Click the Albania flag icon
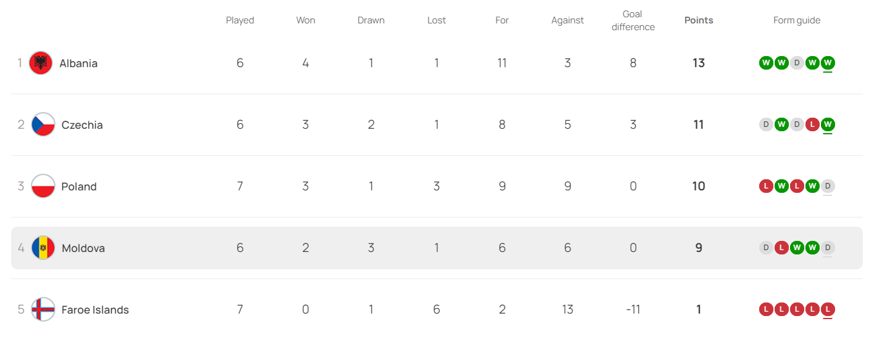The width and height of the screenshot is (877, 337). 41,63
